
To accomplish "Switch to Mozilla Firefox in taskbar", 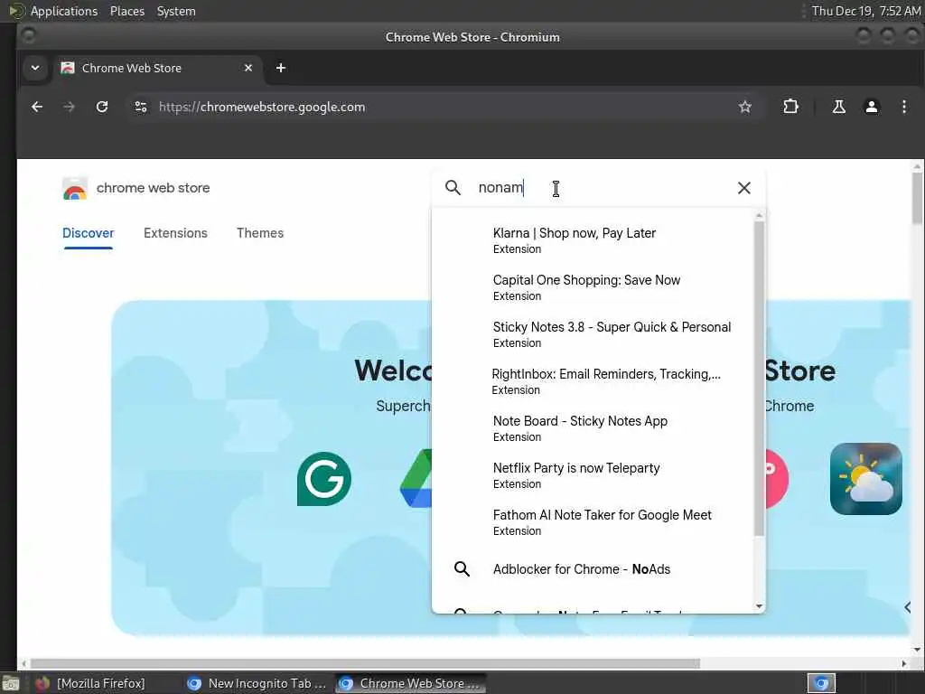I will click(91, 683).
